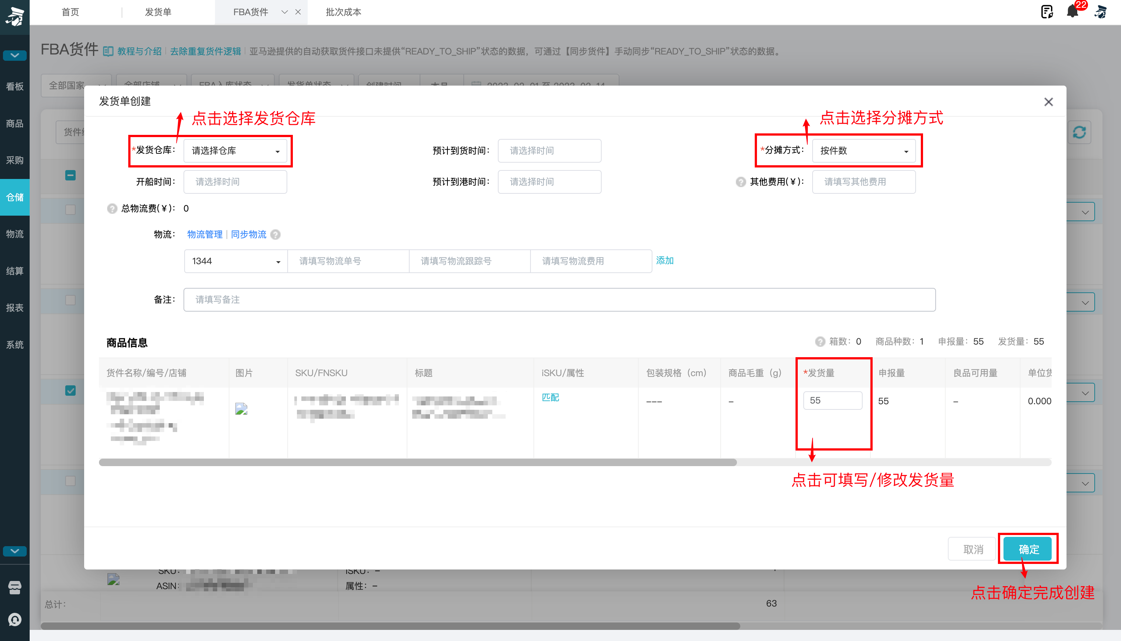Click the help icon beside 其他费用
Screen dimensions: 1121x641
coord(741,182)
